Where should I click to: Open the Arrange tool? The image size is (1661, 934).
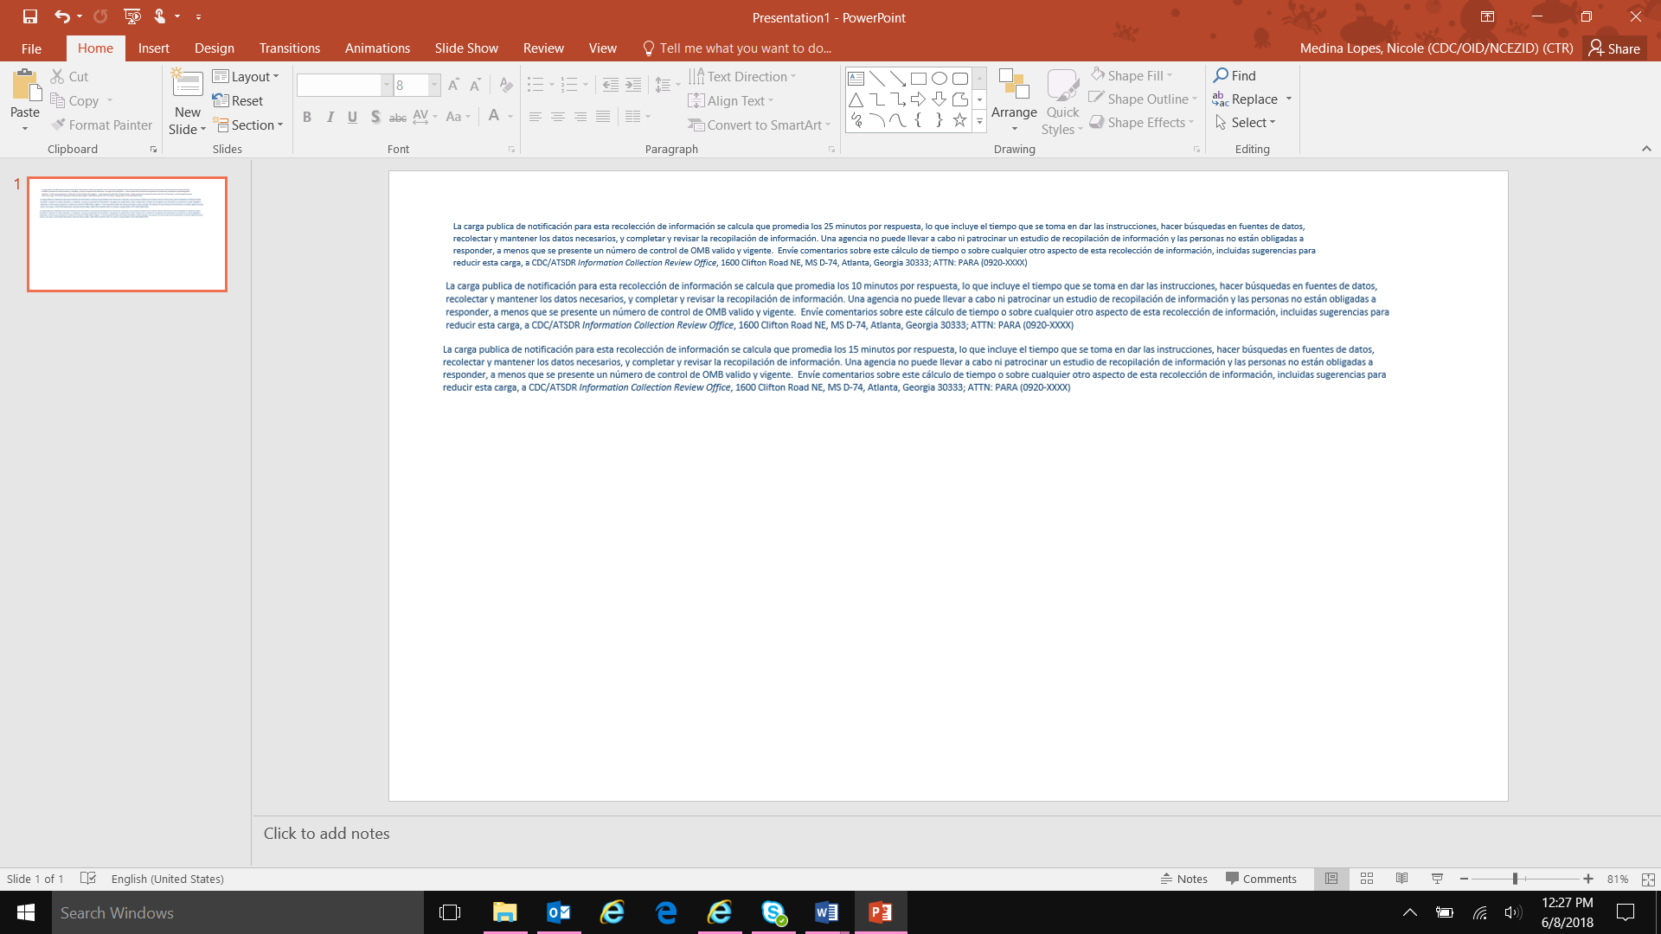coord(1014,99)
